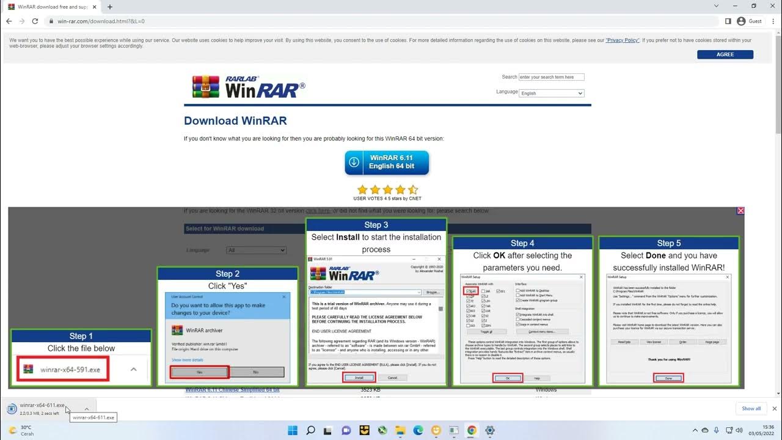Open the tab search chevron
The height and width of the screenshot is (440, 782).
point(717,6)
